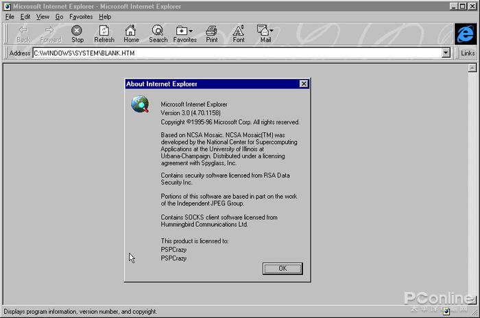Click the 'agreement with Spyglass, Inc.' line
The image size is (480, 318).
pyautogui.click(x=199, y=163)
